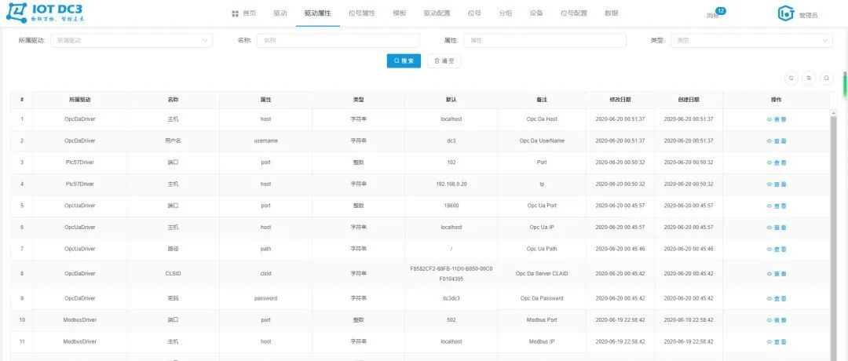Viewport: 848px width, 361px height.
Task: Click the table vertical scrollbar thumb
Action: coord(833,238)
